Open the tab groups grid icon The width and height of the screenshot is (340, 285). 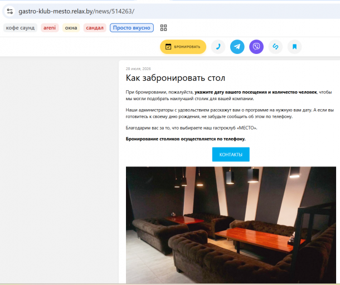coord(163,28)
